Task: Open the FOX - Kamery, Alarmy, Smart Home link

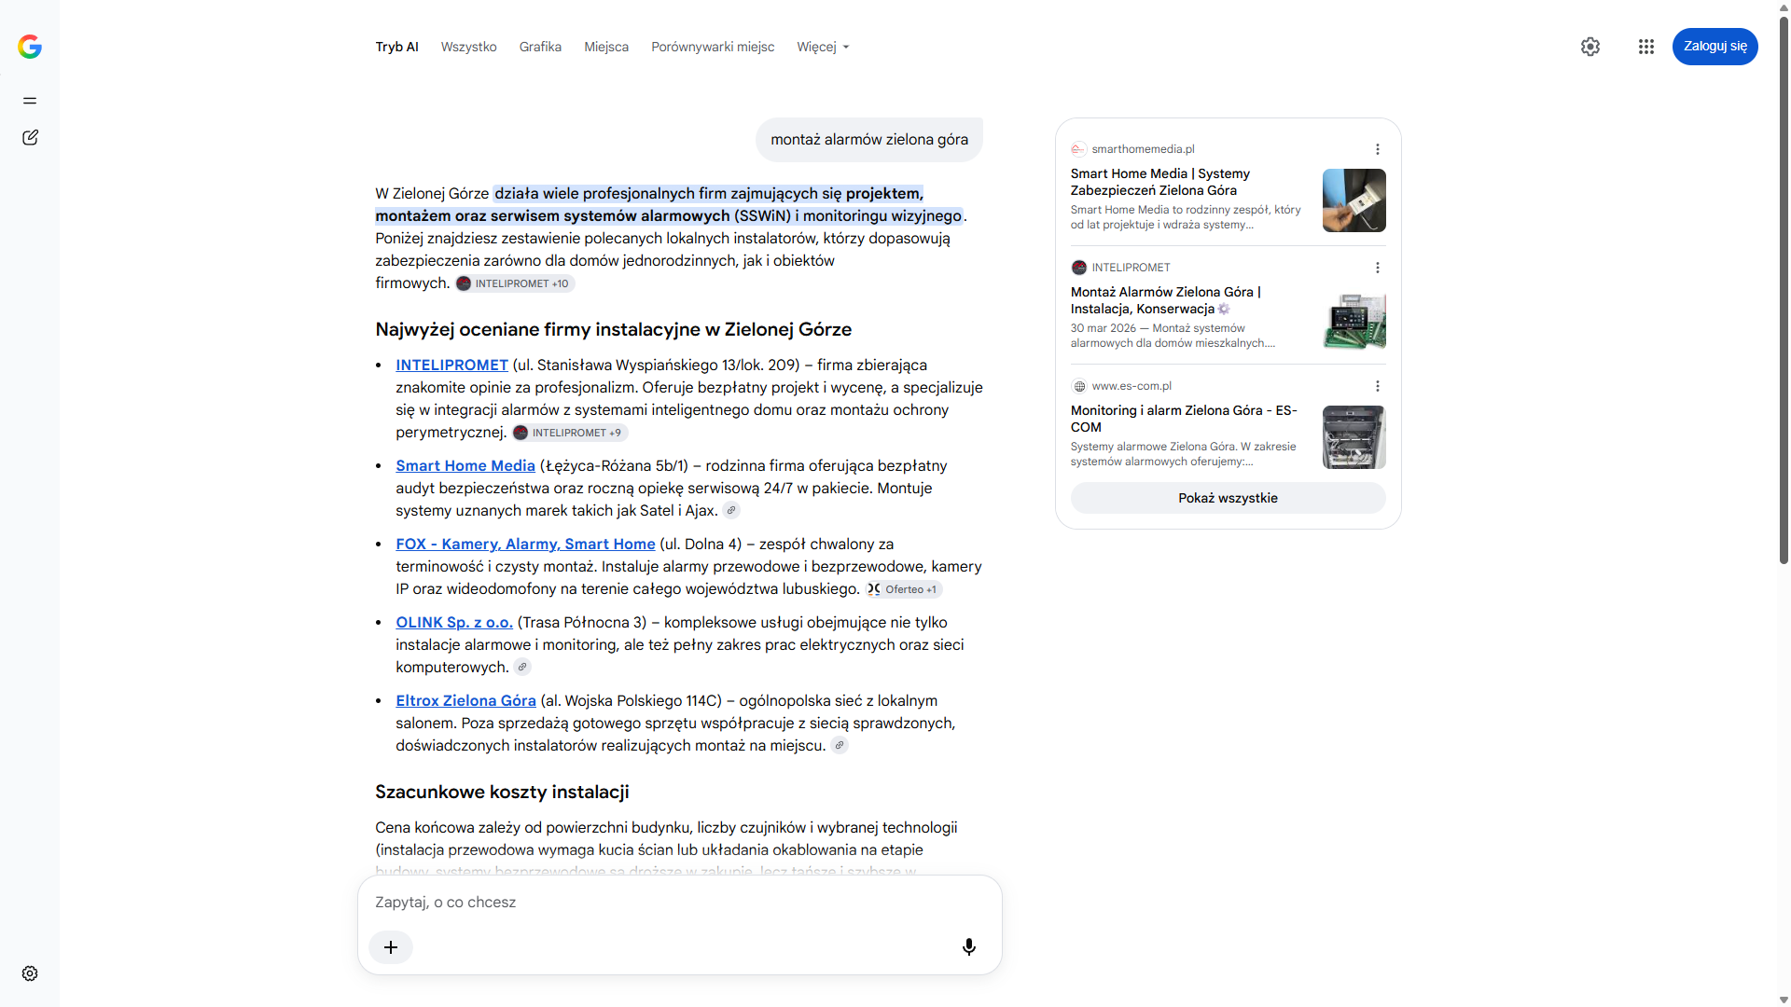Action: coord(525,545)
